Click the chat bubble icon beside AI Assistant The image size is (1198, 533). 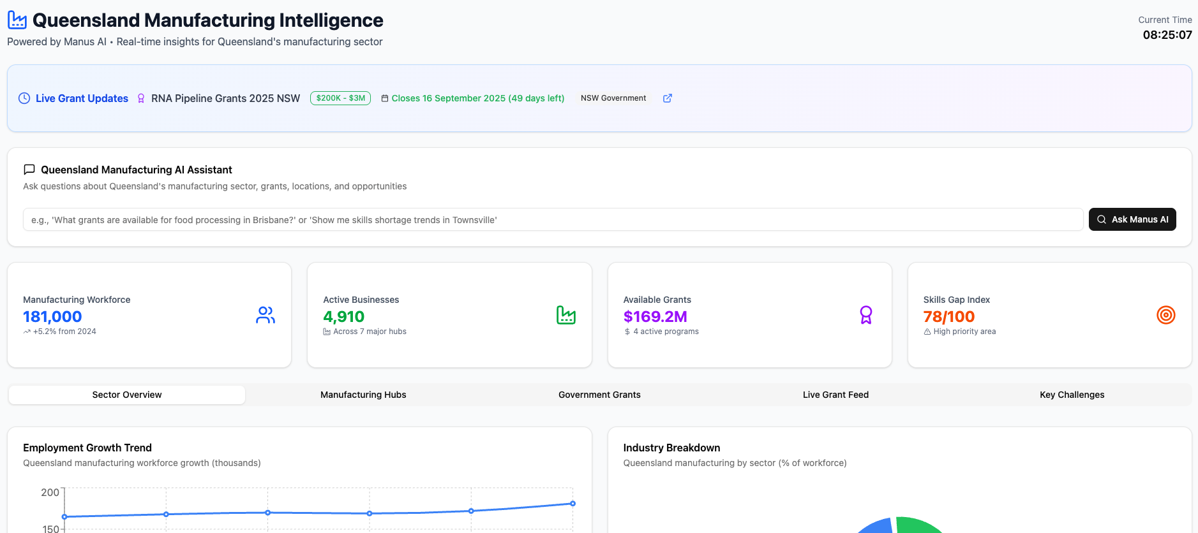pyautogui.click(x=29, y=170)
